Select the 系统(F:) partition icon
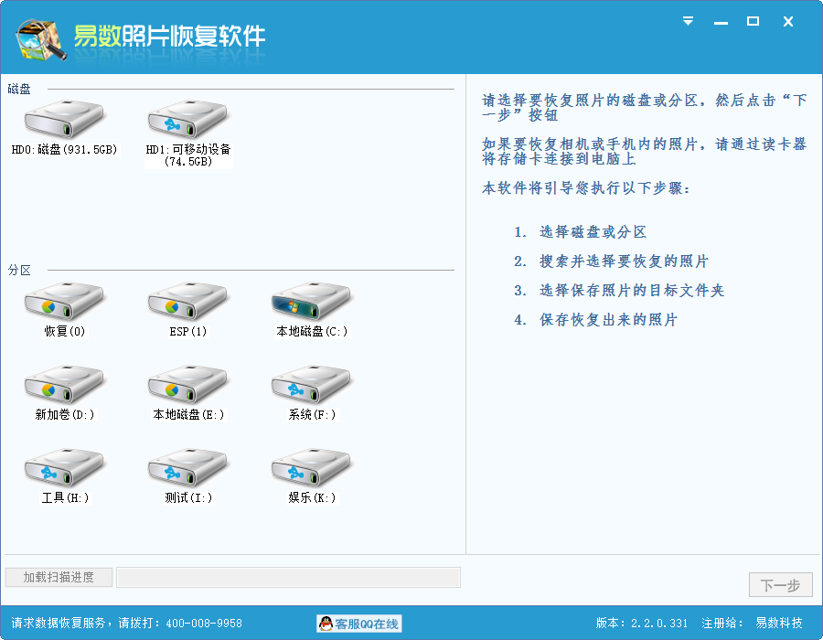Image resolution: width=823 pixels, height=640 pixels. click(x=309, y=389)
